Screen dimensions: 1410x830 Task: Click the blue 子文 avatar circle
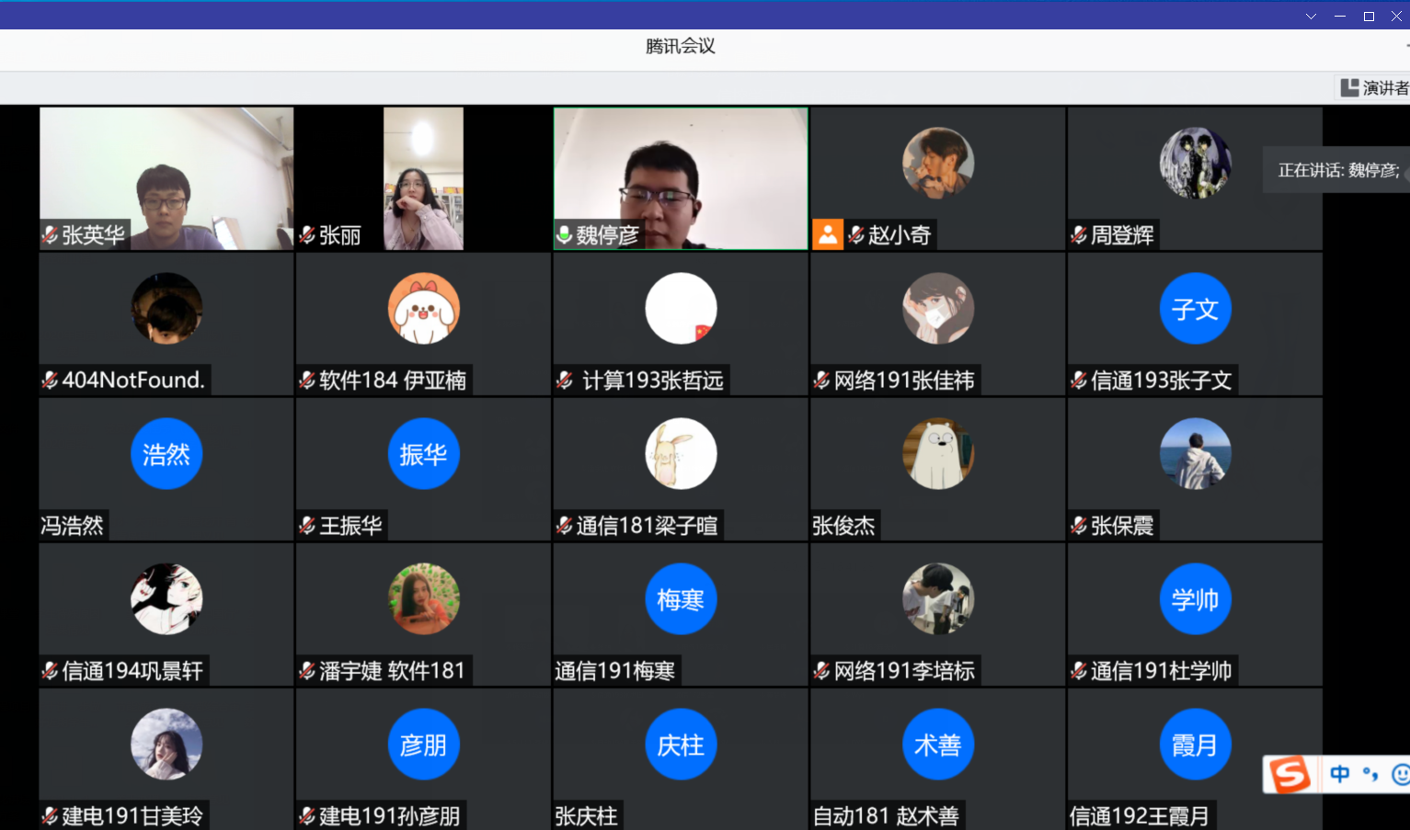[x=1195, y=309]
